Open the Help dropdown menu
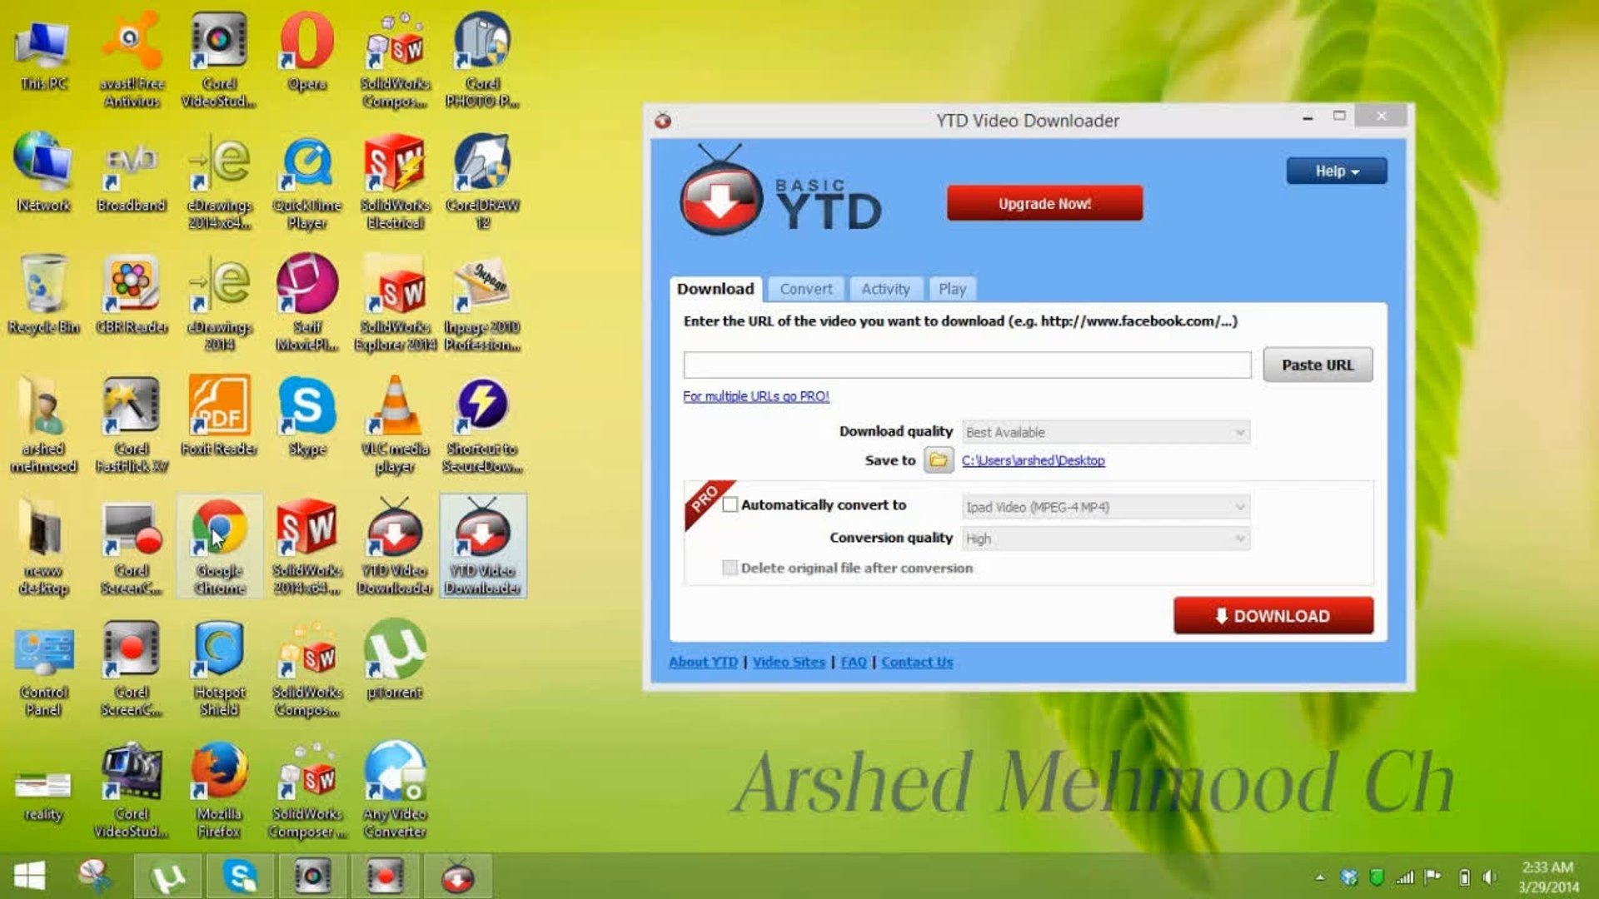This screenshot has height=899, width=1599. pyautogui.click(x=1336, y=171)
